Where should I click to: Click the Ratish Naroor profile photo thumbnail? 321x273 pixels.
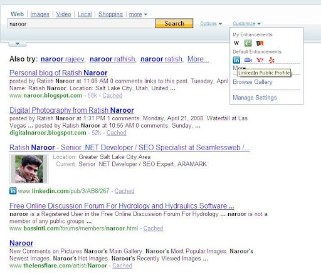click(29, 169)
